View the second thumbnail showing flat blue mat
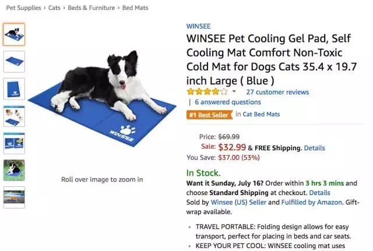Image resolution: width=373 pixels, height=251 pixels. 14,62
